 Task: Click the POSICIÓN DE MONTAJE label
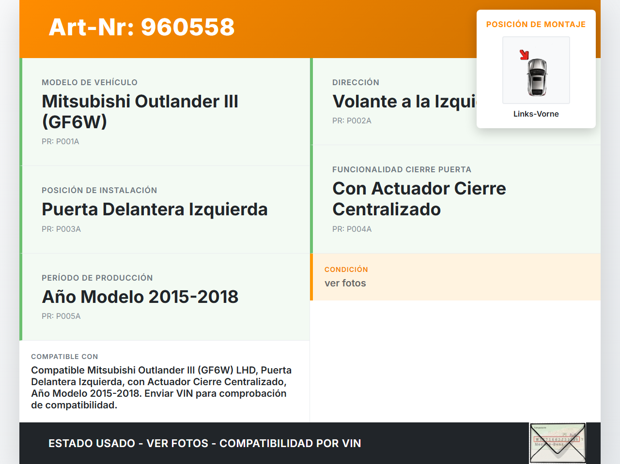[x=536, y=24]
